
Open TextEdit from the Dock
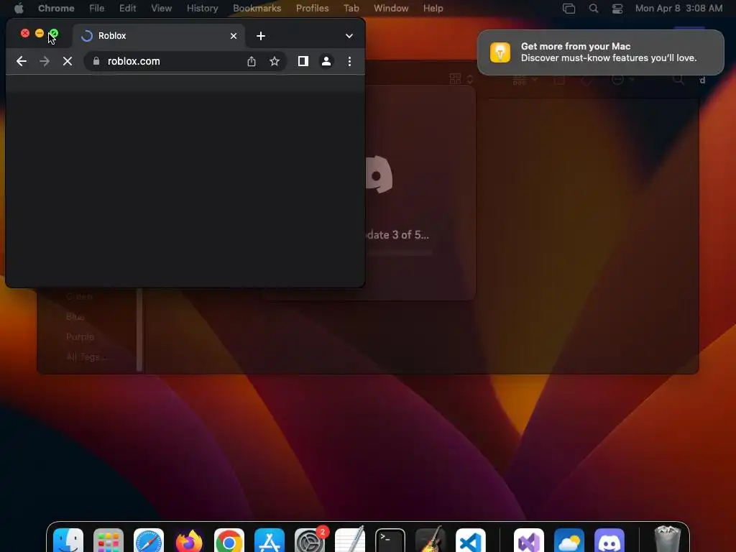tap(350, 540)
